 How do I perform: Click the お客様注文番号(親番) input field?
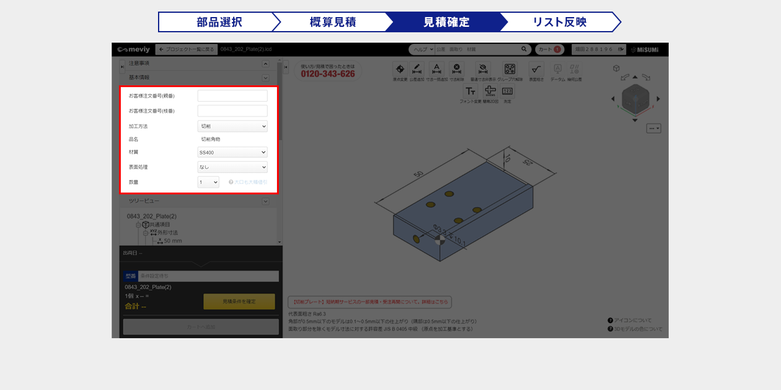click(232, 96)
